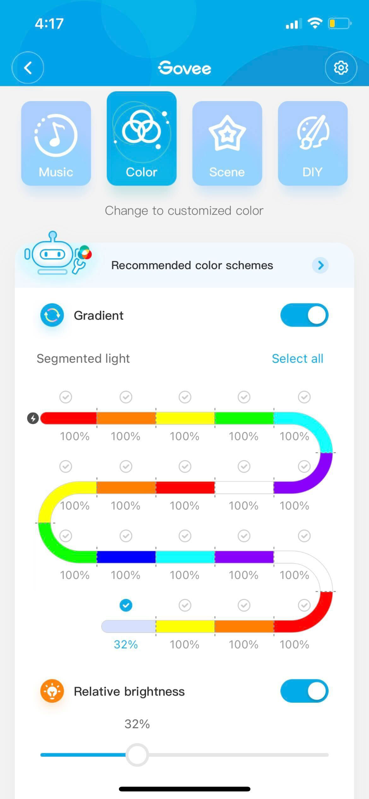The width and height of the screenshot is (369, 799).
Task: Tap the lightning bolt power-start icon
Action: click(x=33, y=418)
